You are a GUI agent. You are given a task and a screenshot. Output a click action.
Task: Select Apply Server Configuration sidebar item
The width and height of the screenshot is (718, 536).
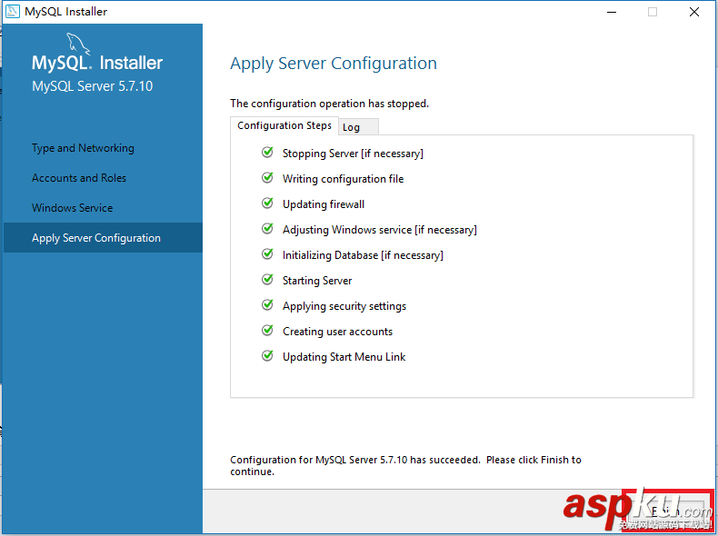coord(96,238)
